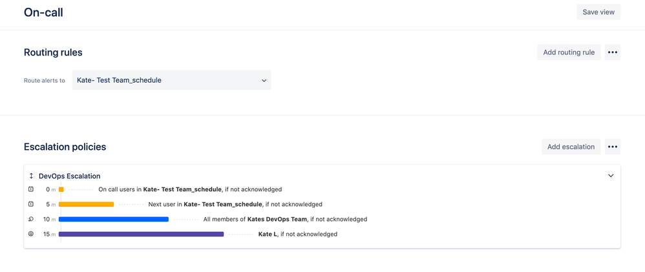Click the schedule icon on 5 m rule
The image size is (645, 272).
pos(31,204)
